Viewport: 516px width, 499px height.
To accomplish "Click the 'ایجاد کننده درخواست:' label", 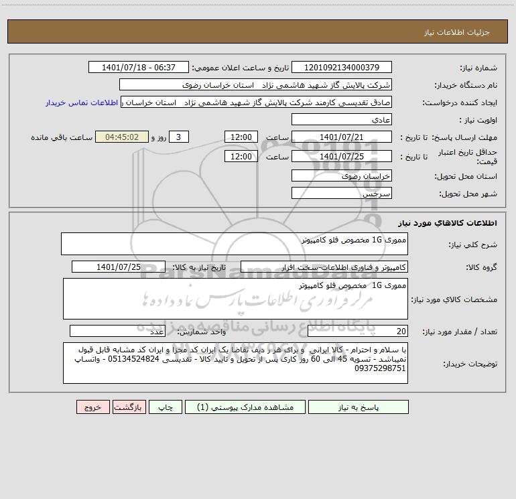I will coord(460,102).
